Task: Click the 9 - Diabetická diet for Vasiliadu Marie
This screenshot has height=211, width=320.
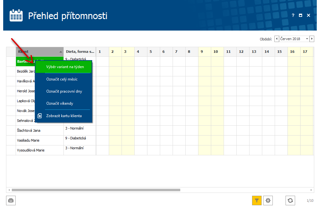Action: pos(80,140)
